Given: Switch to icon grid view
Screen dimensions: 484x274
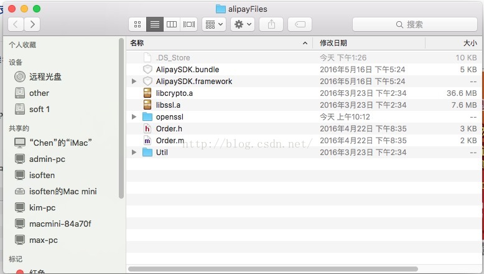Looking at the screenshot, I should pyautogui.click(x=137, y=24).
